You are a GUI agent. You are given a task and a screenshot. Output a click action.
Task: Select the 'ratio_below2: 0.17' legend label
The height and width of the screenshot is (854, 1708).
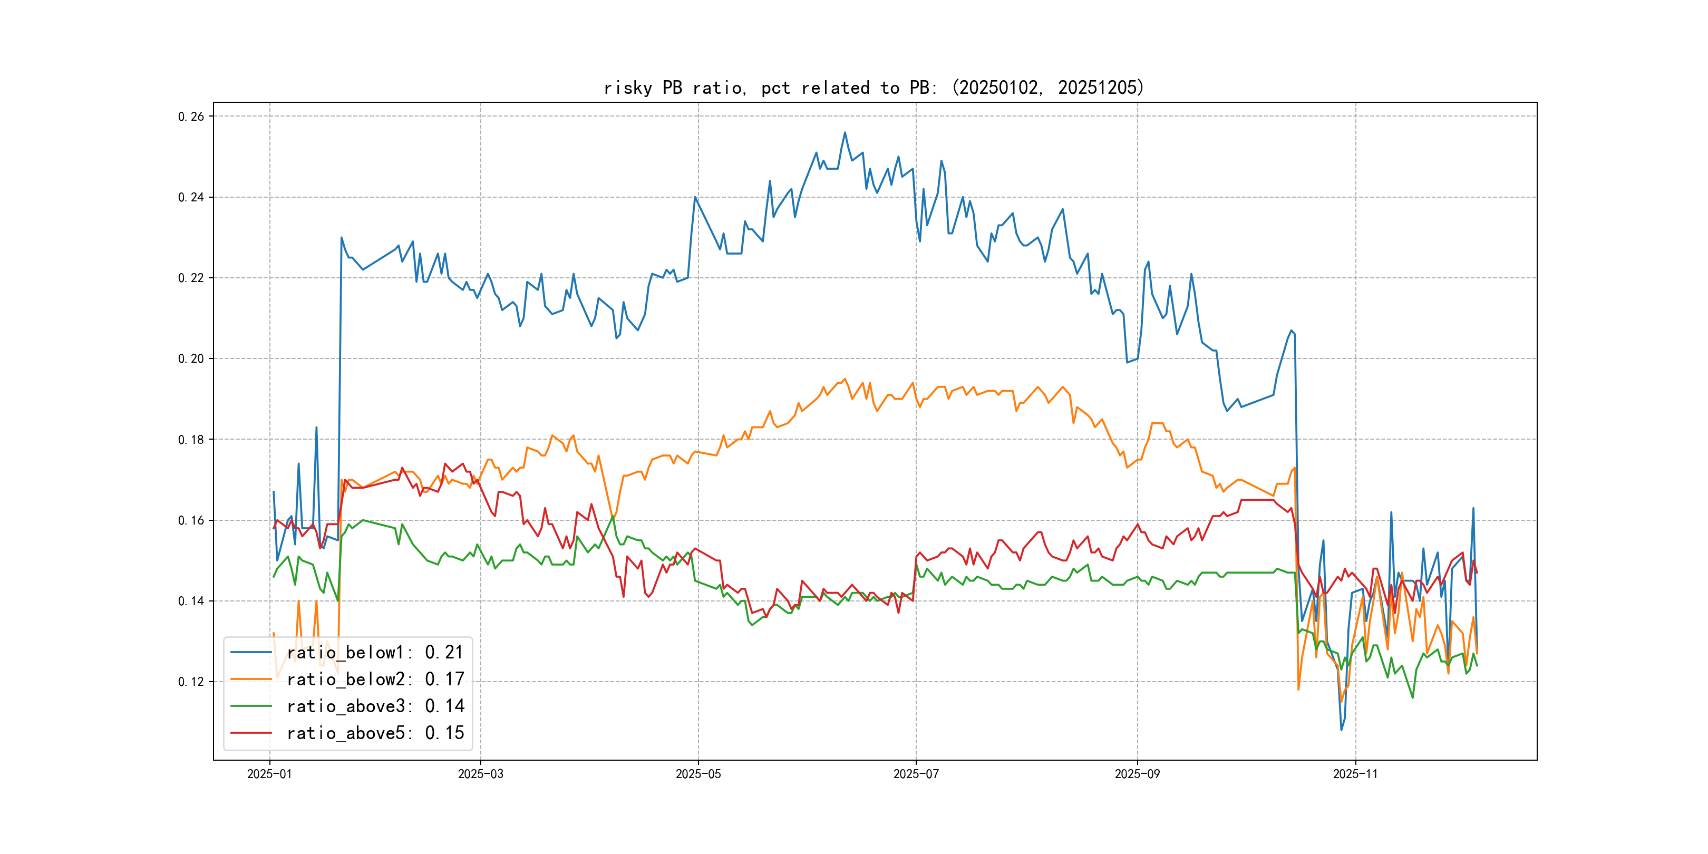[375, 679]
